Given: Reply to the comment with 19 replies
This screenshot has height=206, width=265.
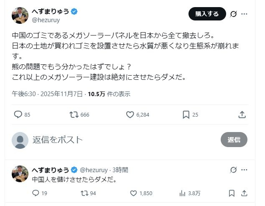Looking at the screenshot, I should pos(36,193).
